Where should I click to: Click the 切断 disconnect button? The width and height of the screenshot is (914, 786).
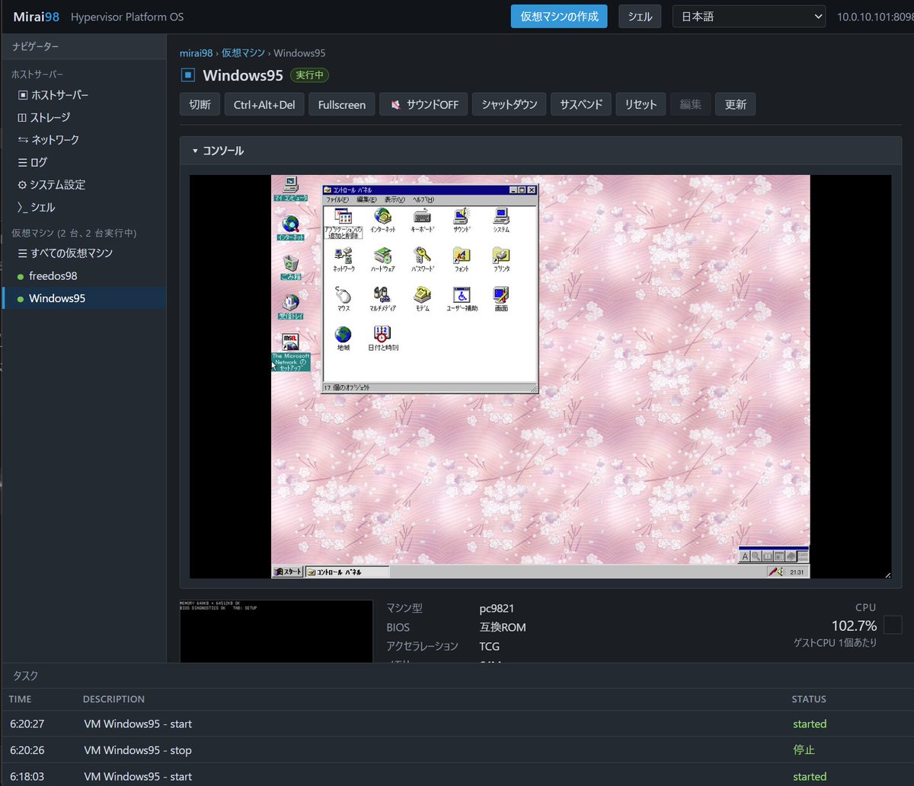tap(200, 104)
